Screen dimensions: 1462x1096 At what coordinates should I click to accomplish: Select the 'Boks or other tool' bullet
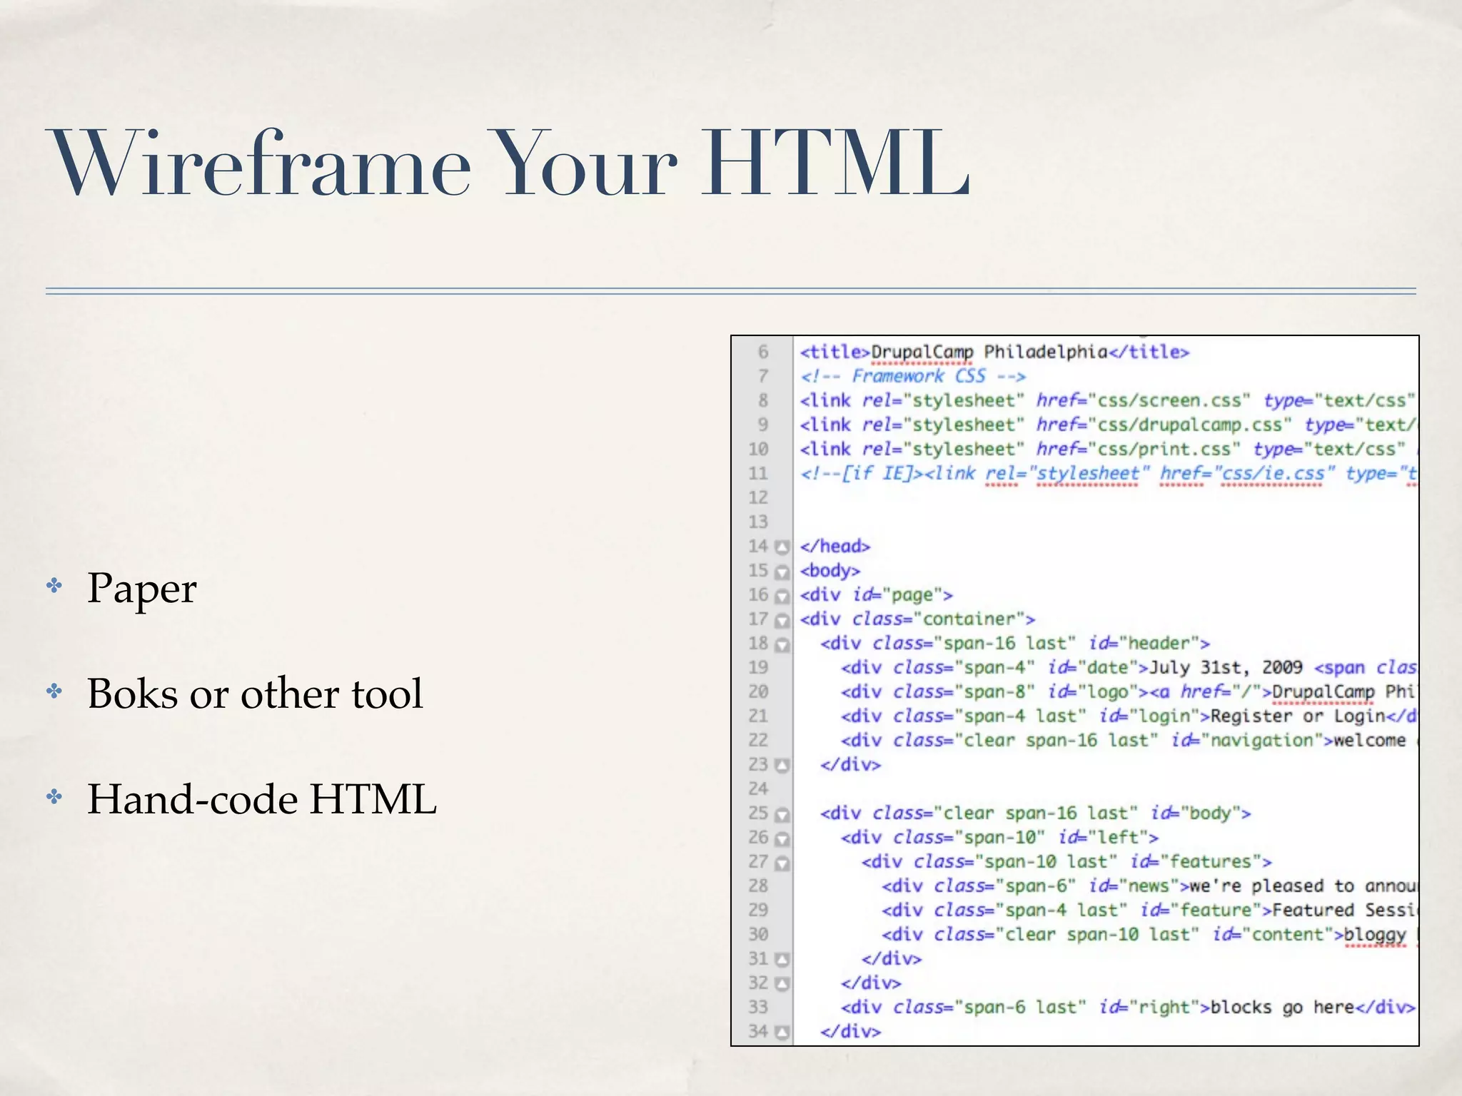pos(256,693)
